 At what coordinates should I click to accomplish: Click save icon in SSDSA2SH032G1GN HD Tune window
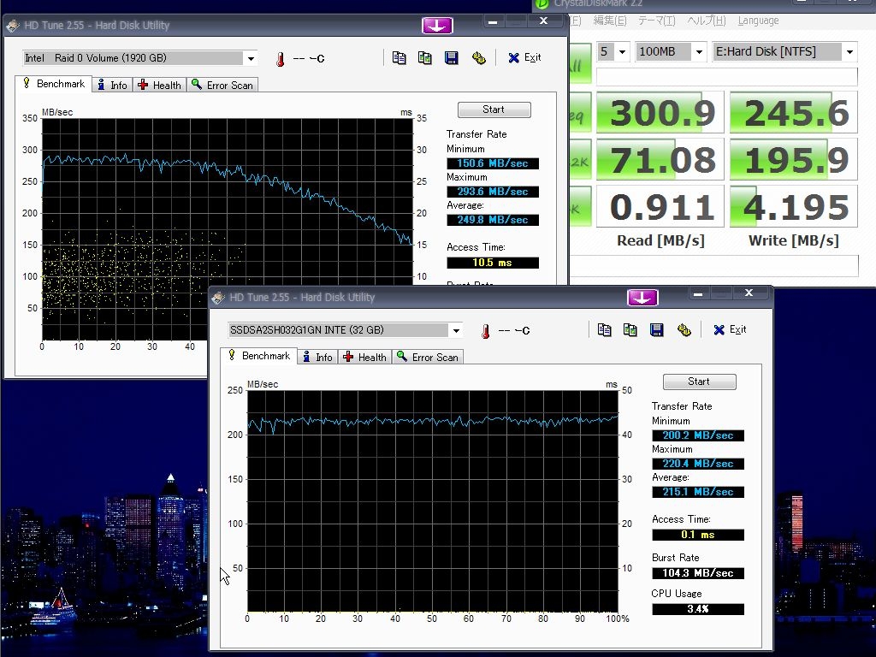tap(657, 329)
